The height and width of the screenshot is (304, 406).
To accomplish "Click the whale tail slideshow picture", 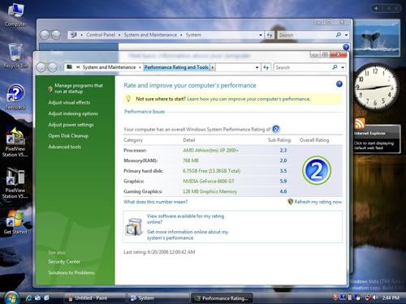I will click(x=377, y=38).
